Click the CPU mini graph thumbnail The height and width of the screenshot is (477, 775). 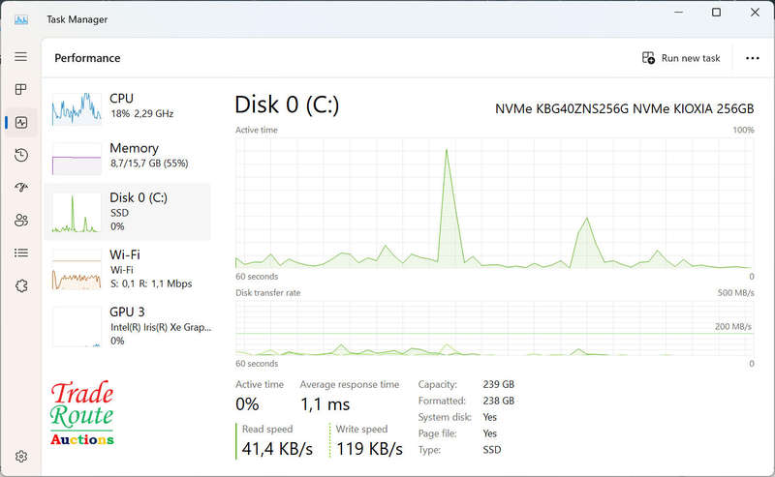[x=77, y=106]
